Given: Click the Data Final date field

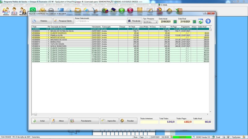Looking at the screenshot, I should point(185,22).
